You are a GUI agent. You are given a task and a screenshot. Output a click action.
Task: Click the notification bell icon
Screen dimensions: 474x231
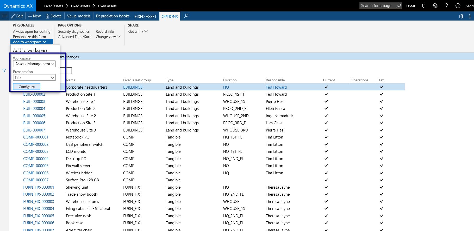(x=424, y=6)
